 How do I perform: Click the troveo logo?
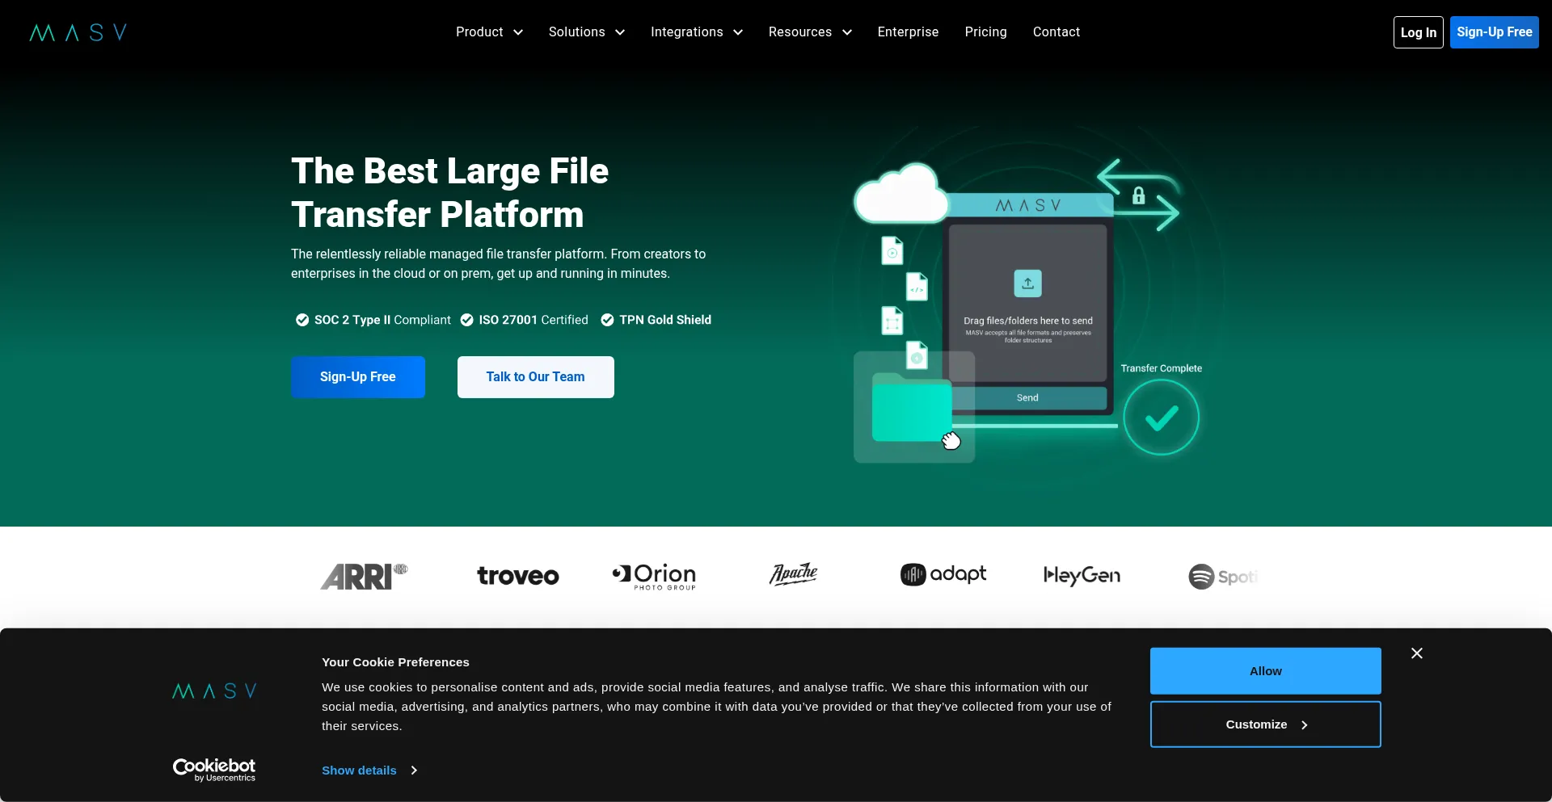click(x=518, y=576)
